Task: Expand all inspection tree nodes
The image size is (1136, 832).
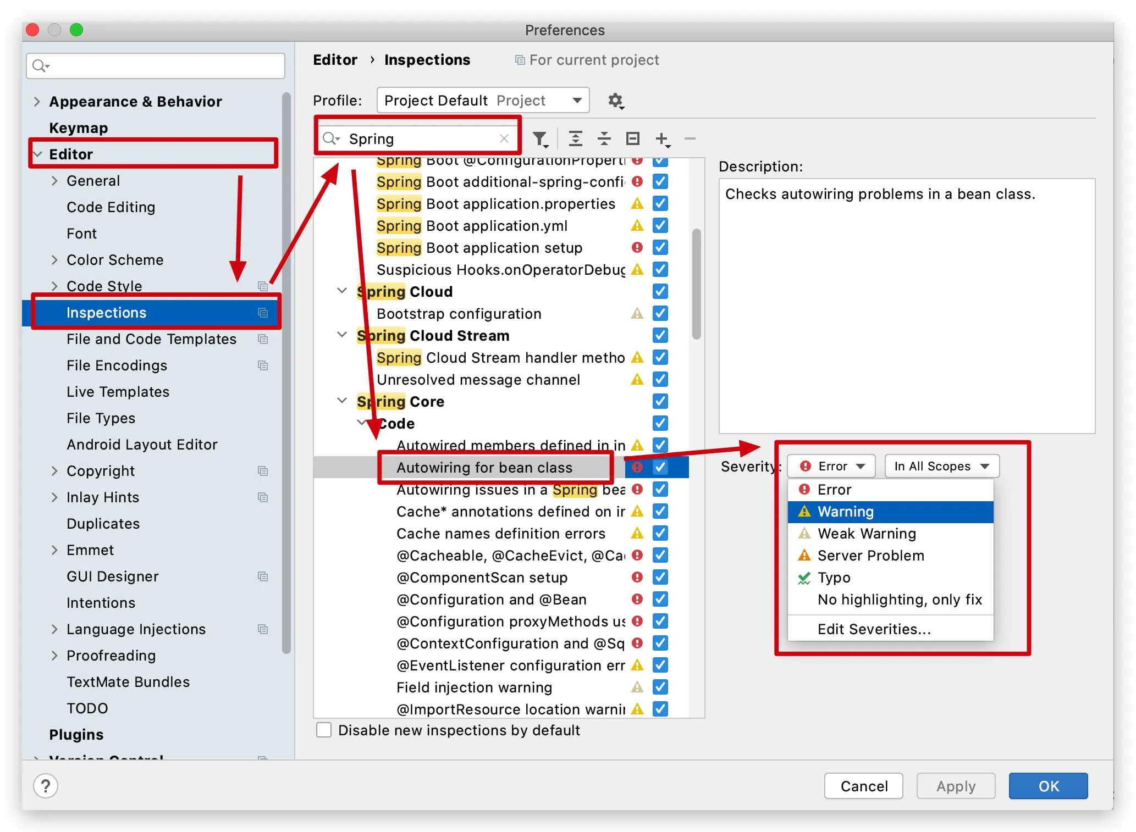Action: click(575, 138)
